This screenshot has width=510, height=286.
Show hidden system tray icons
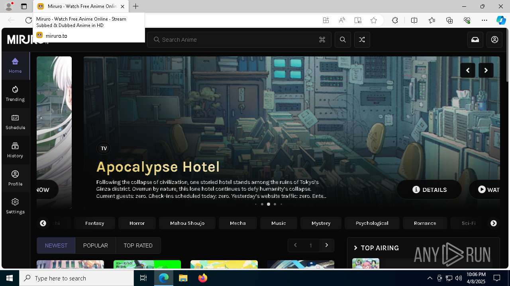pyautogui.click(x=430, y=278)
